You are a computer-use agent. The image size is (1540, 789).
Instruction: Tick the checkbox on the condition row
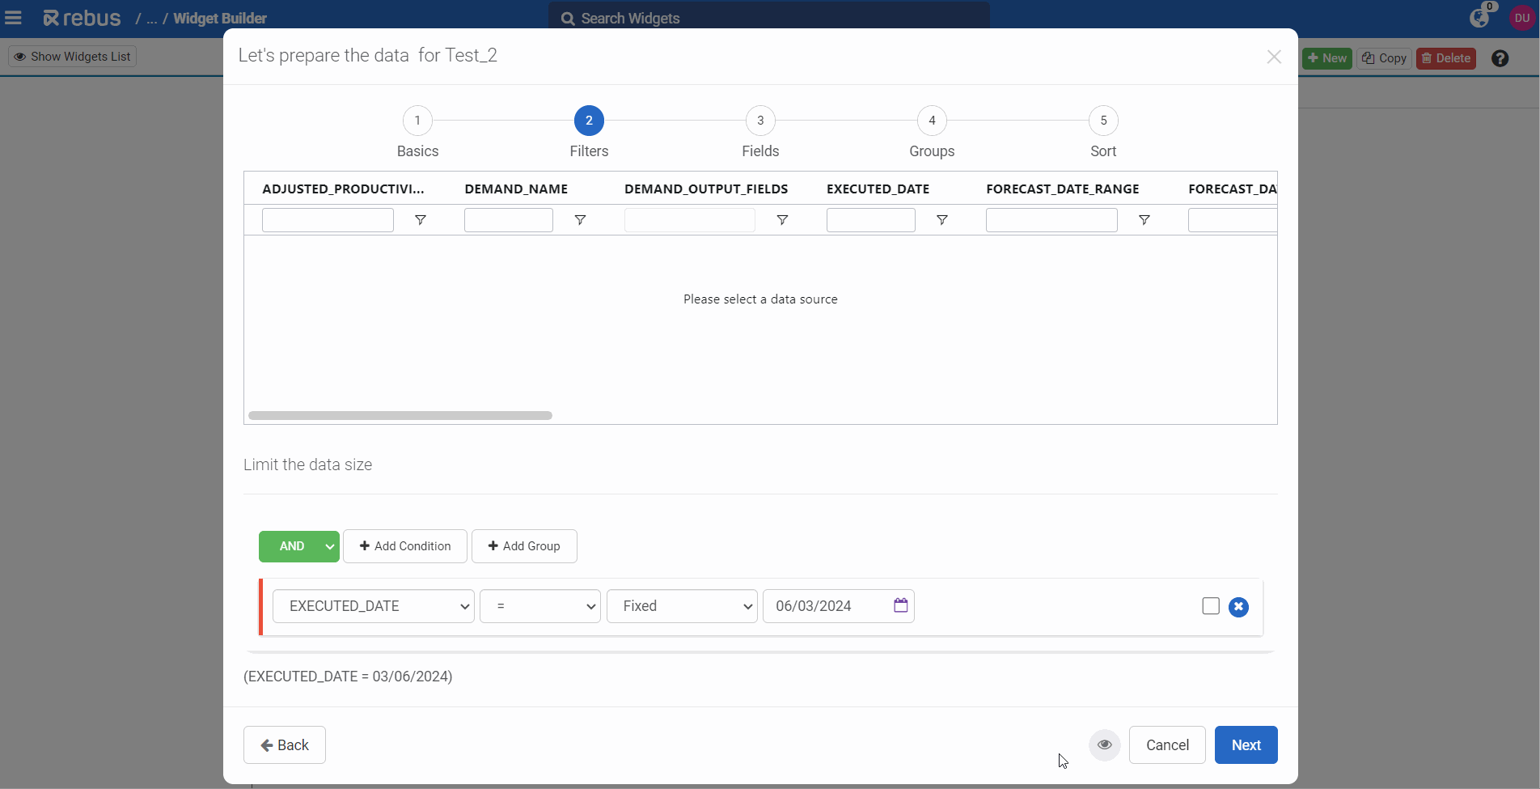pos(1210,606)
